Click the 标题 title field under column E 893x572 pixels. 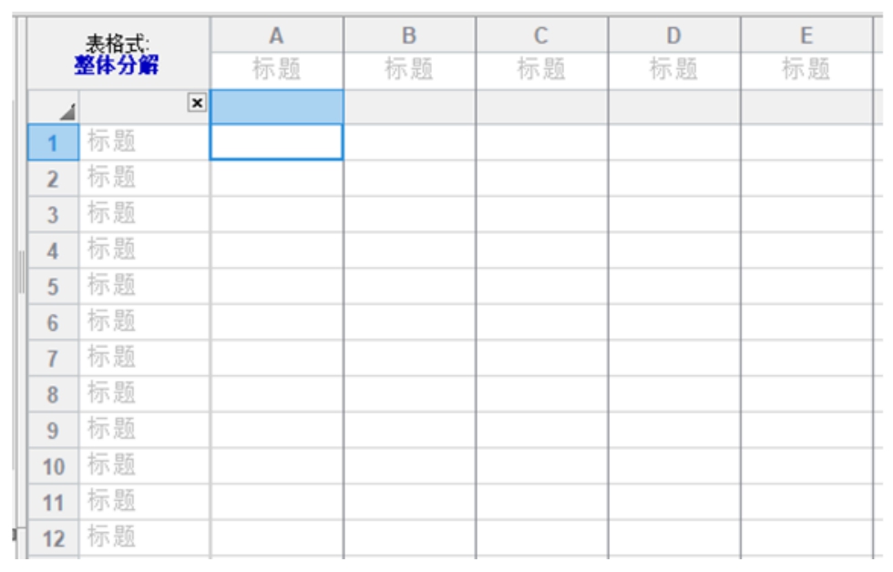(807, 70)
